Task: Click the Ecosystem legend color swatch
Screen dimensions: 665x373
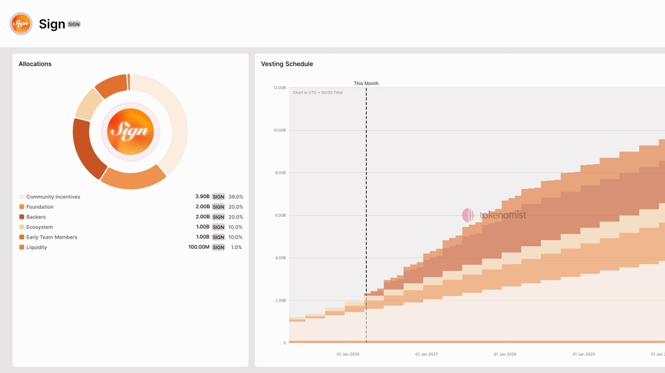Action: pos(22,227)
